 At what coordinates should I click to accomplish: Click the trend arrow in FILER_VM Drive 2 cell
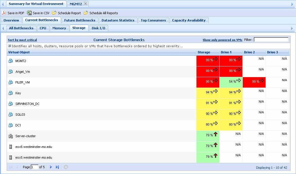coord(262,80)
